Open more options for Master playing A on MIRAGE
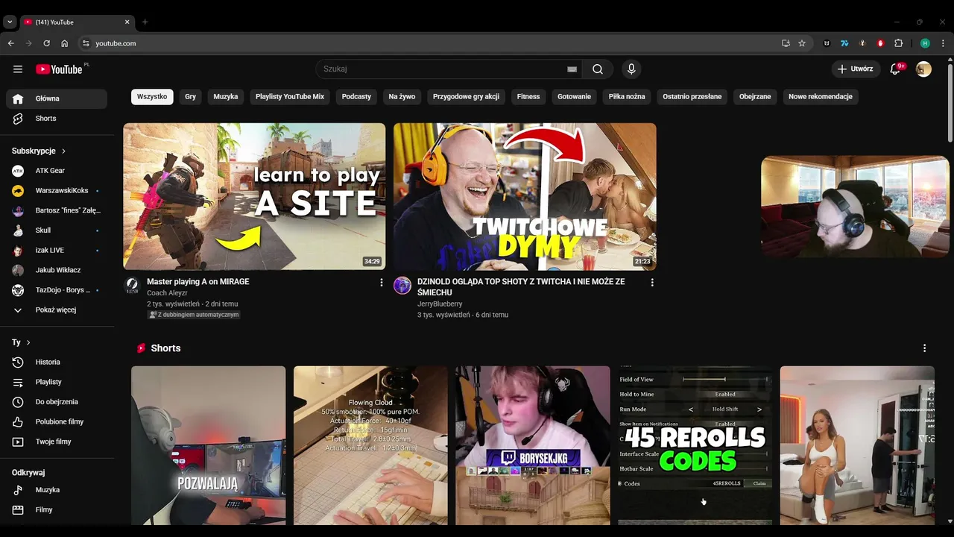The height and width of the screenshot is (537, 954). click(382, 283)
